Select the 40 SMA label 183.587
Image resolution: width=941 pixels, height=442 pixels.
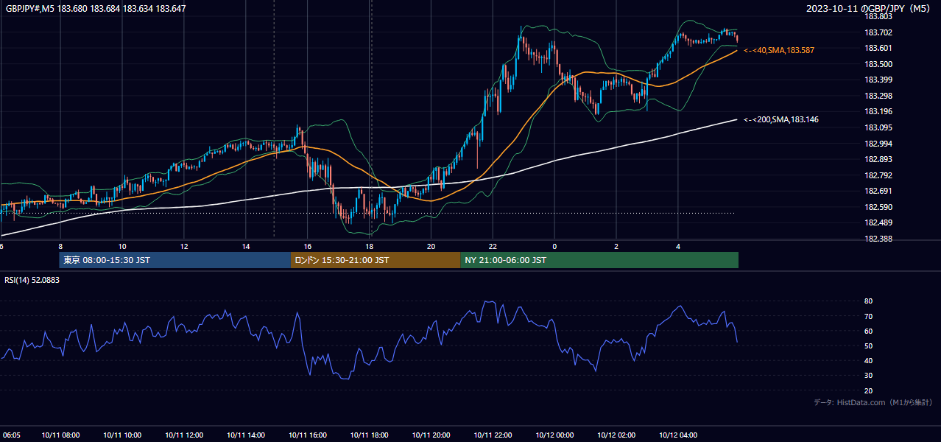779,50
